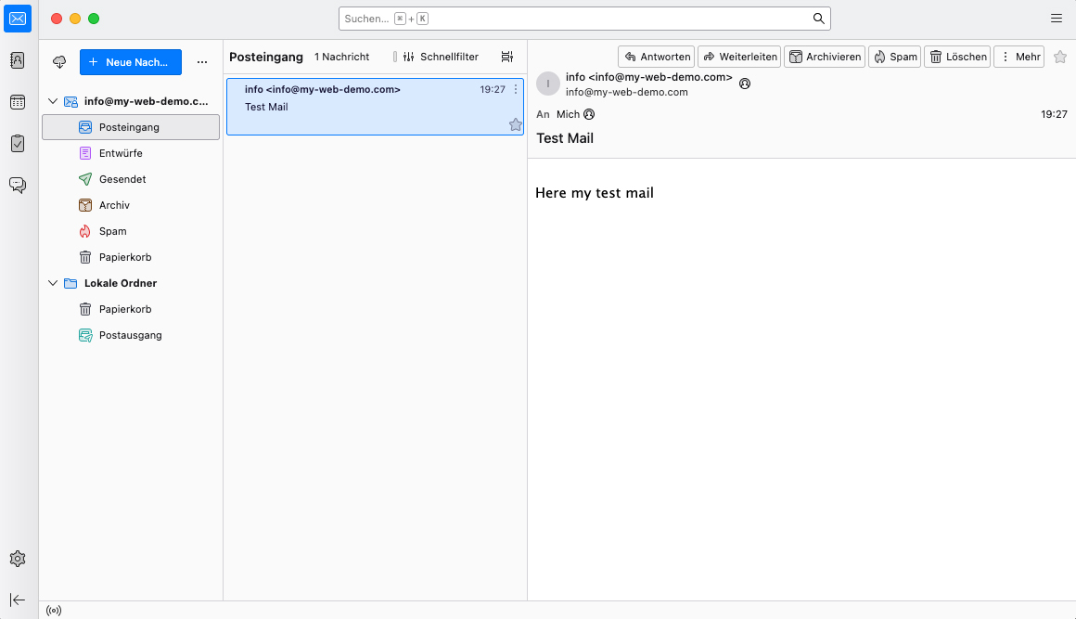The height and width of the screenshot is (619, 1076).
Task: Click the search magnifier icon
Action: click(819, 19)
